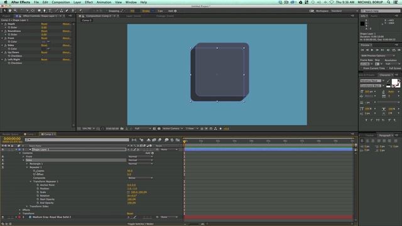The width and height of the screenshot is (402, 226).
Task: Select the Eraser tool
Action: pyautogui.click(x=67, y=11)
